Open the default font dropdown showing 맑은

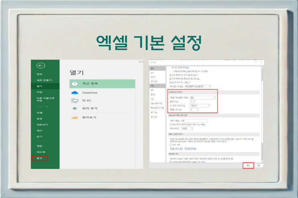(203, 98)
